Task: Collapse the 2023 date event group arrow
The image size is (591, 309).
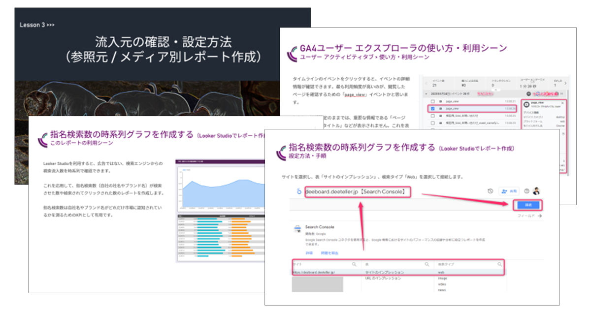Action: [426, 94]
